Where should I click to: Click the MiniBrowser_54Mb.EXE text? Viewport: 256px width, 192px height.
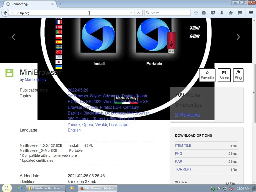click(38, 150)
